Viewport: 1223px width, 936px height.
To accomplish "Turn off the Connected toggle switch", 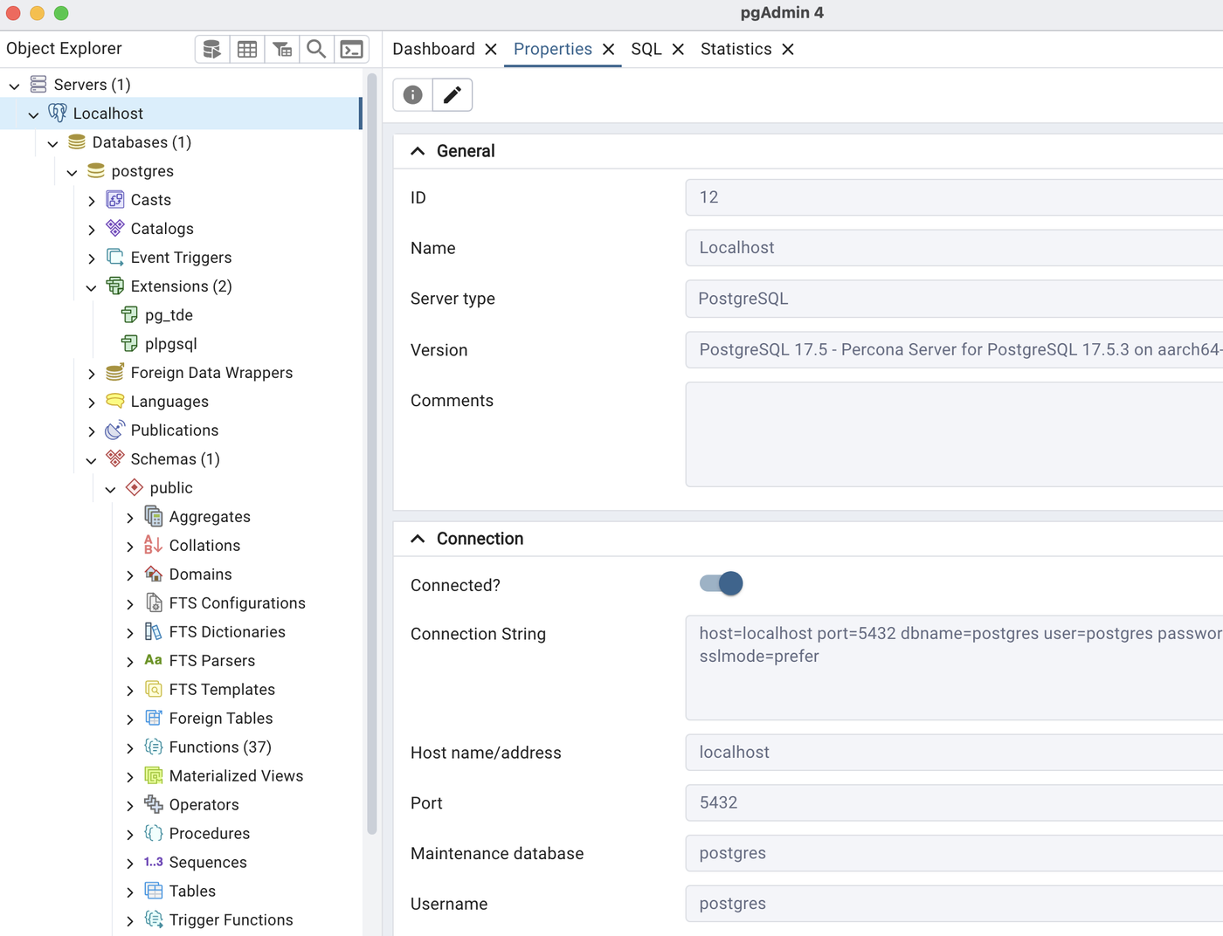I will [x=720, y=583].
